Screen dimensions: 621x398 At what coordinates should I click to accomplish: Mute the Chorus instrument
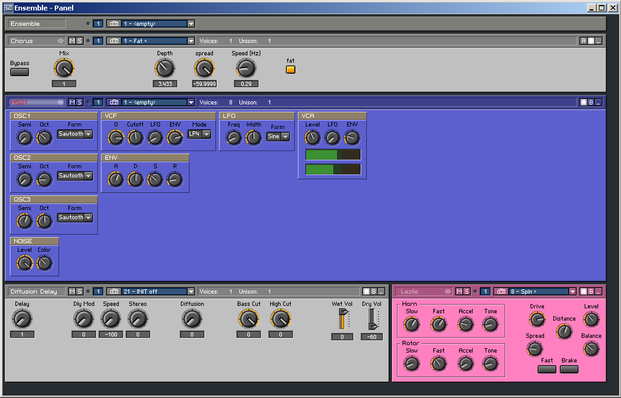(x=72, y=41)
